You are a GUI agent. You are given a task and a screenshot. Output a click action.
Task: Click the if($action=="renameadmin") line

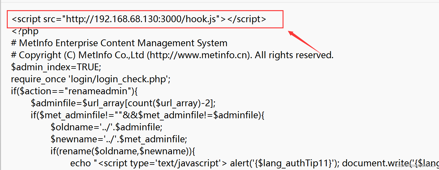pyautogui.click(x=74, y=91)
